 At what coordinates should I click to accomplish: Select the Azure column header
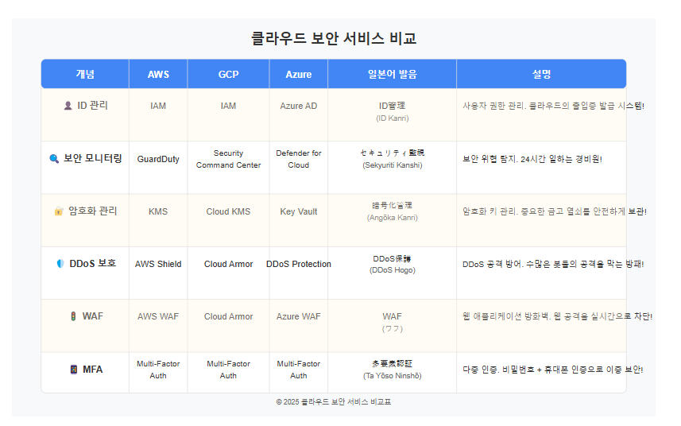pos(298,74)
